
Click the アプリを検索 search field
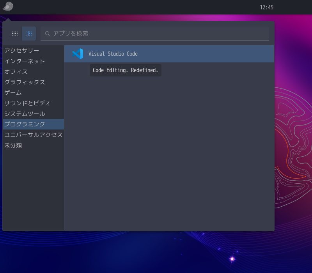coord(155,34)
